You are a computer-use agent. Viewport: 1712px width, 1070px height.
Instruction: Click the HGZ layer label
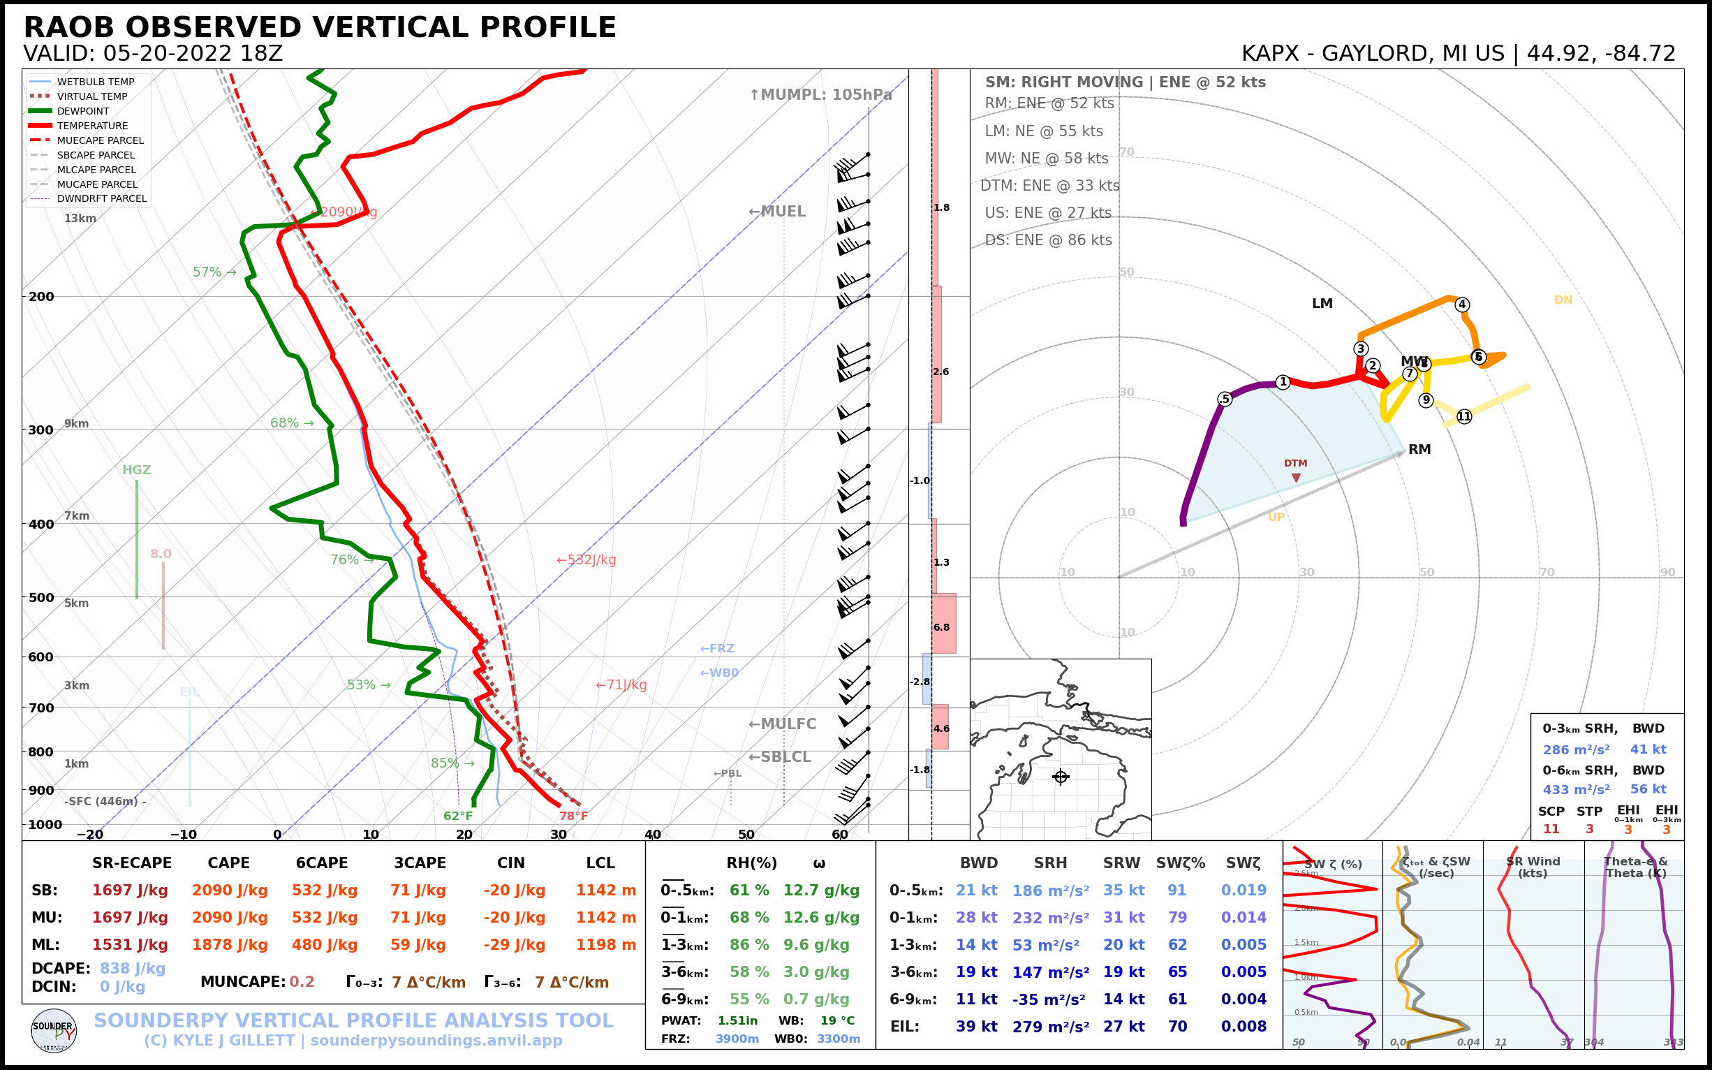pyautogui.click(x=137, y=470)
